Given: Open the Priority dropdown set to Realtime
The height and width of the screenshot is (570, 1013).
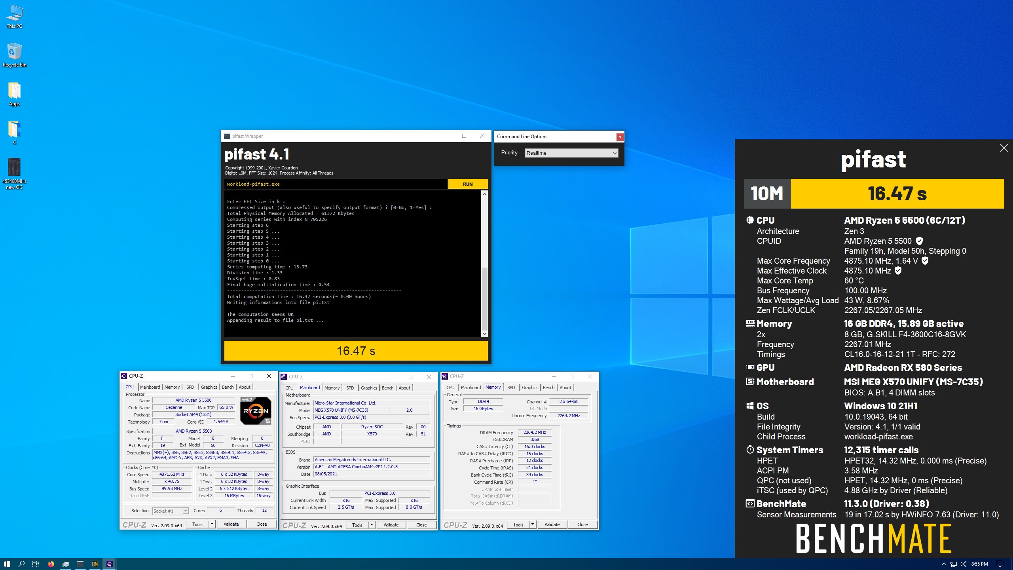Looking at the screenshot, I should [571, 153].
